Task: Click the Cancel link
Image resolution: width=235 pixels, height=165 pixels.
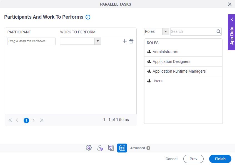Action: pyautogui.click(x=171, y=159)
